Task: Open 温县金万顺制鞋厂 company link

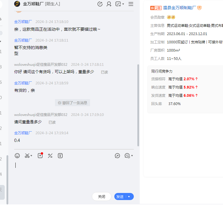Action: [180, 8]
